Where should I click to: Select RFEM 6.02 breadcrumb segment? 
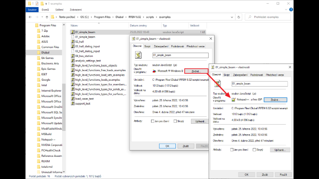point(135,17)
